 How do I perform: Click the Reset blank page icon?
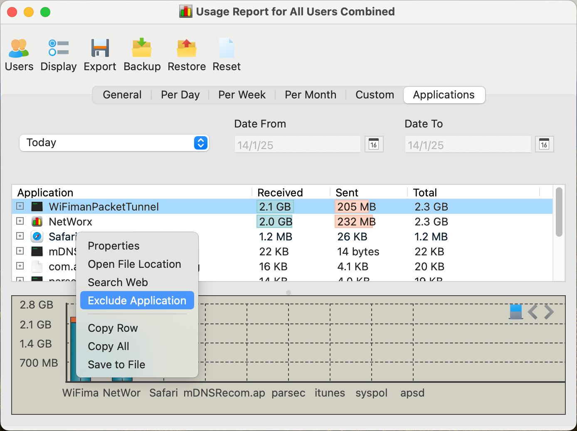pos(227,49)
